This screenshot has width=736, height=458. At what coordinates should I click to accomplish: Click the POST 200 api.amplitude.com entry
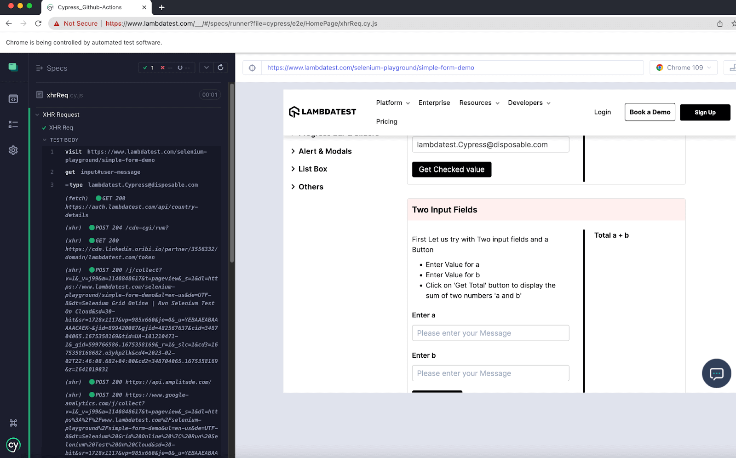[131, 382]
